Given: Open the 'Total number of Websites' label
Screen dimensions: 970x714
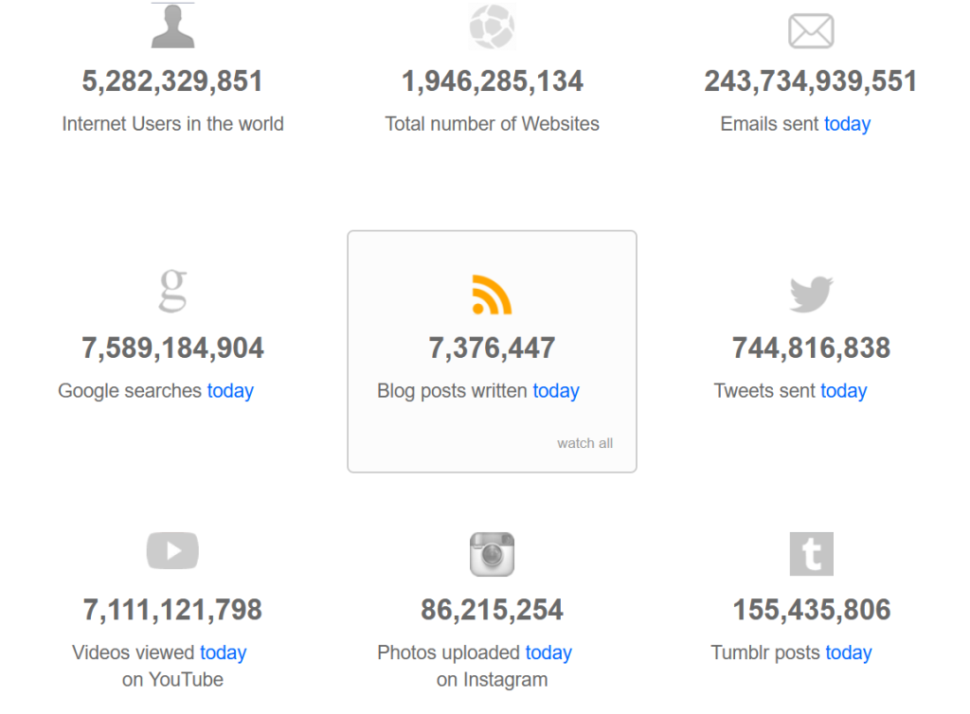Looking at the screenshot, I should pyautogui.click(x=492, y=124).
